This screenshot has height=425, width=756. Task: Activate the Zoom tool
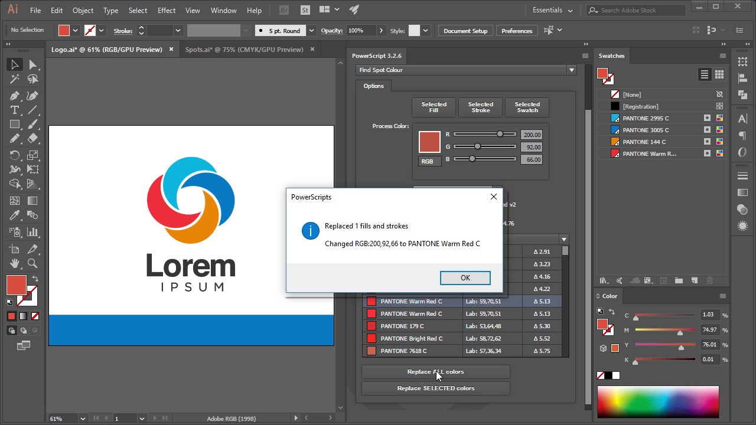[x=33, y=264]
